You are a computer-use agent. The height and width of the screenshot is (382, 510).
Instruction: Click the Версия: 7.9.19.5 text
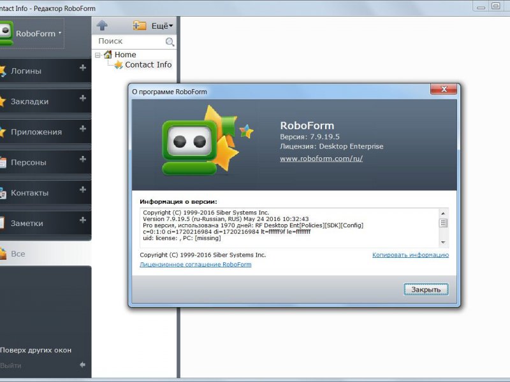click(310, 137)
